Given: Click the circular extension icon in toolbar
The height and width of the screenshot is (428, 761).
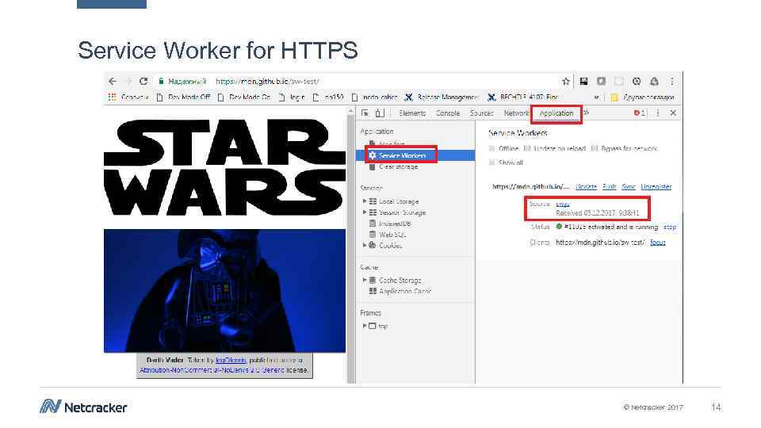Looking at the screenshot, I should point(637,81).
